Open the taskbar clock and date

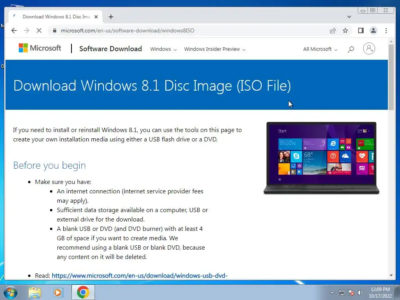(380, 293)
